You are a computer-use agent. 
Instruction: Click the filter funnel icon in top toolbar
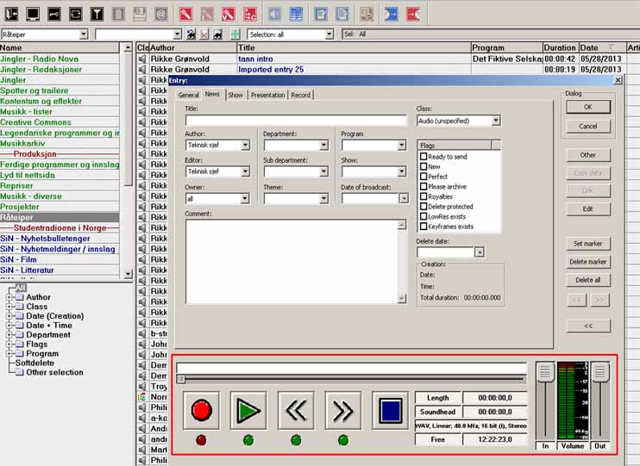click(x=97, y=15)
